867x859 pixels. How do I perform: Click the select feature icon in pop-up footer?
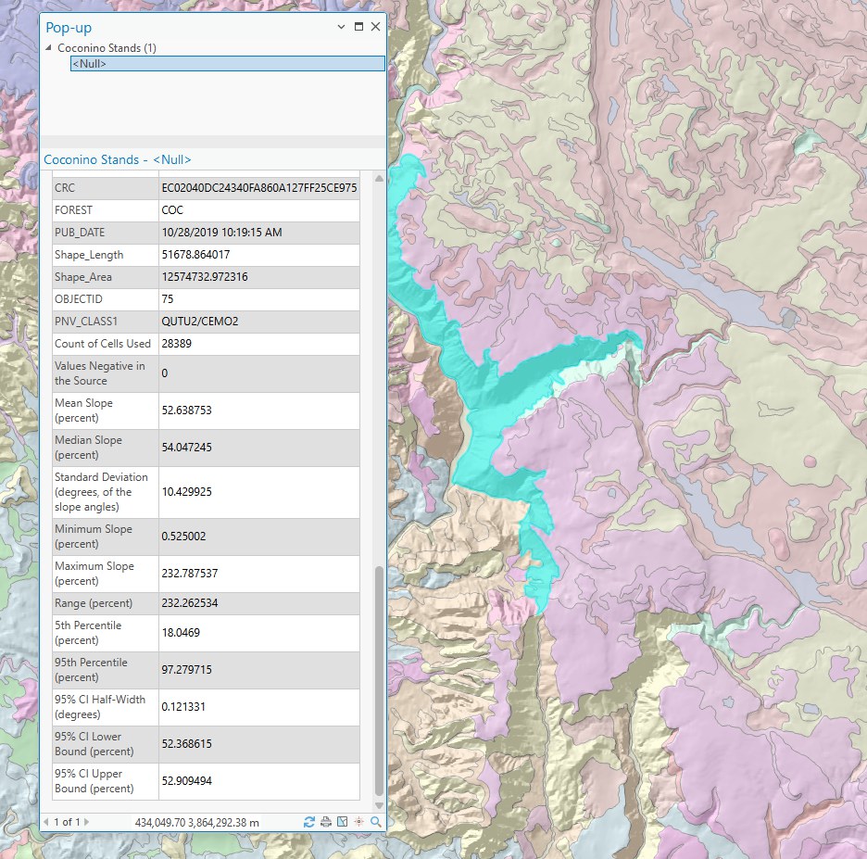(343, 822)
